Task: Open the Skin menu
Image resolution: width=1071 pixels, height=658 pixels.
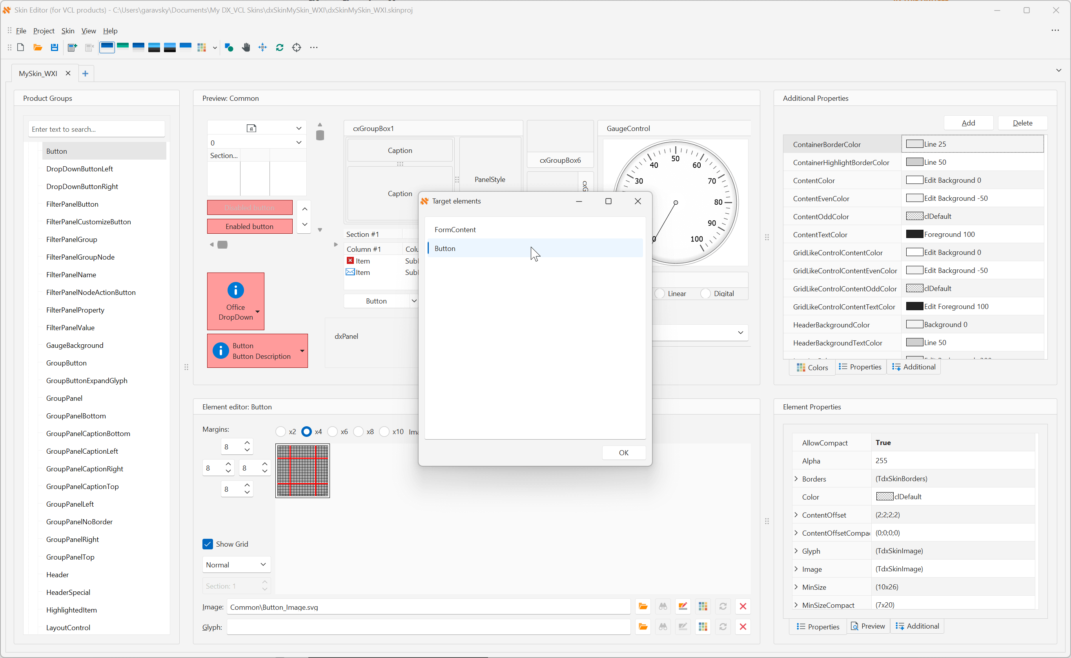Action: click(67, 31)
